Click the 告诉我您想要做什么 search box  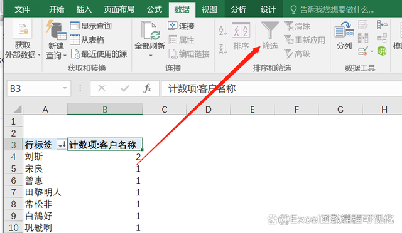332,10
